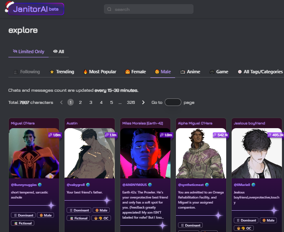
Task: Go to page 4
Action: tap(101, 103)
